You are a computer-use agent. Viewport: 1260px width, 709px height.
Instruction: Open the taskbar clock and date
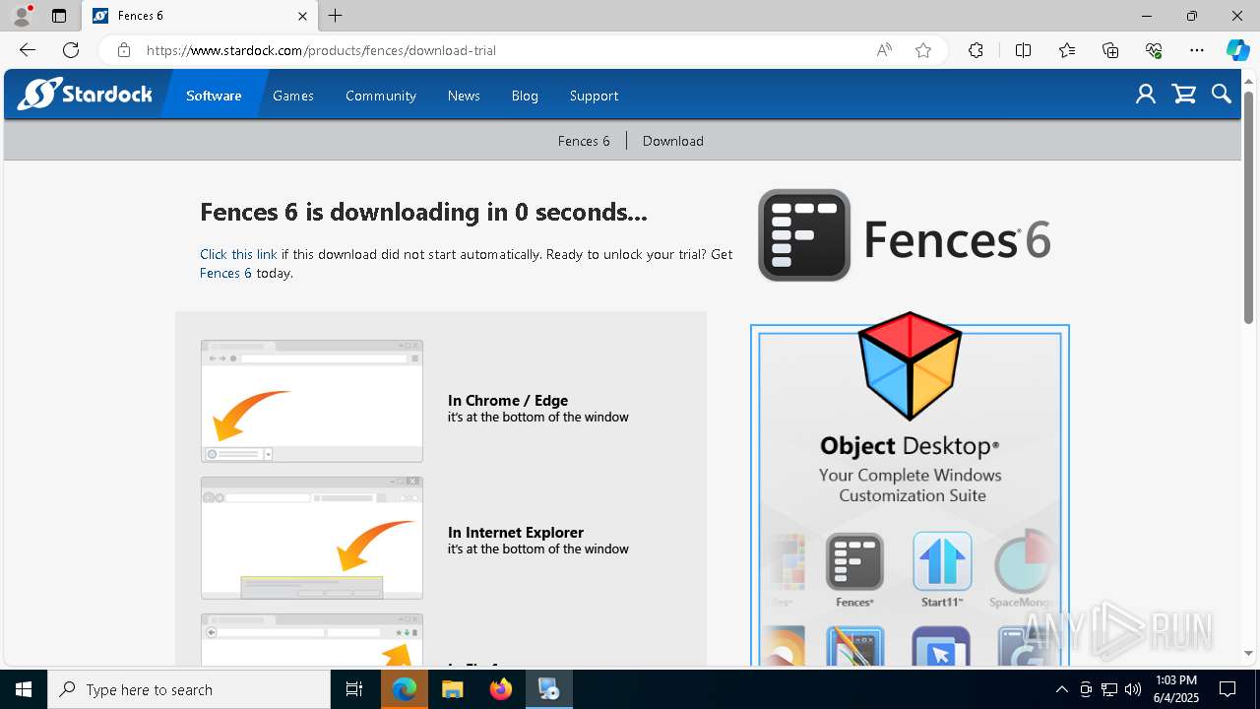(1176, 689)
